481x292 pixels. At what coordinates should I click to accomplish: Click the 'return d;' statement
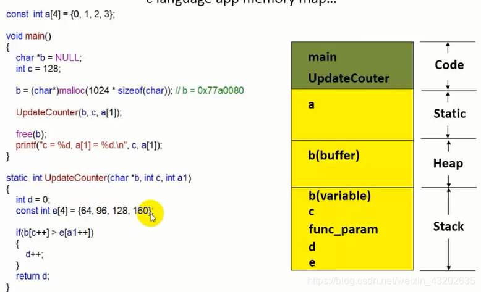click(x=33, y=276)
